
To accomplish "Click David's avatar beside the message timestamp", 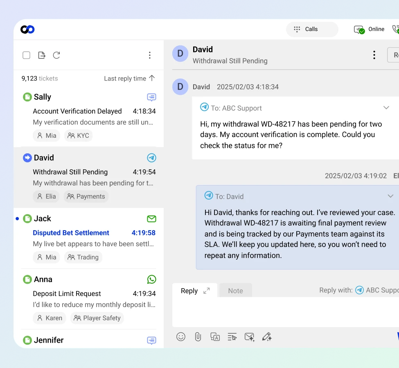I will click(x=180, y=87).
